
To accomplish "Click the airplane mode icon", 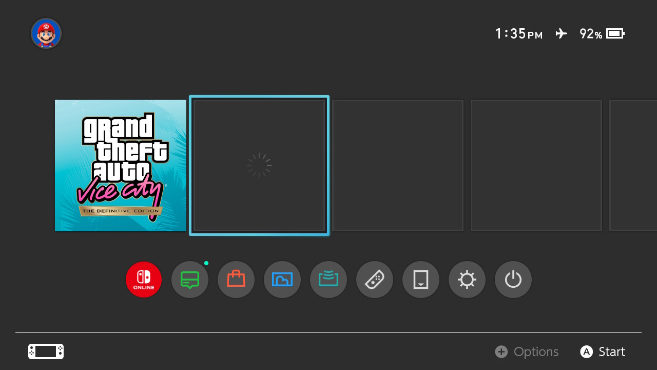I will (562, 34).
